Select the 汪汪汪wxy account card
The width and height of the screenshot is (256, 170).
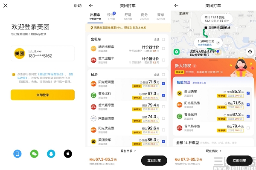pos(43,53)
